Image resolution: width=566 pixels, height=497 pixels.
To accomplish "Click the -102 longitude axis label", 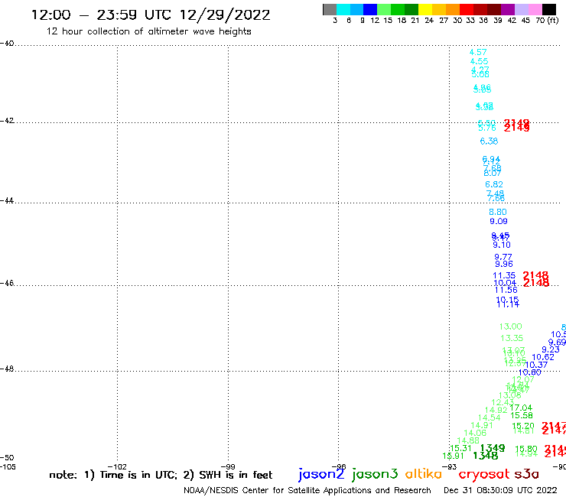I will click(x=117, y=466).
